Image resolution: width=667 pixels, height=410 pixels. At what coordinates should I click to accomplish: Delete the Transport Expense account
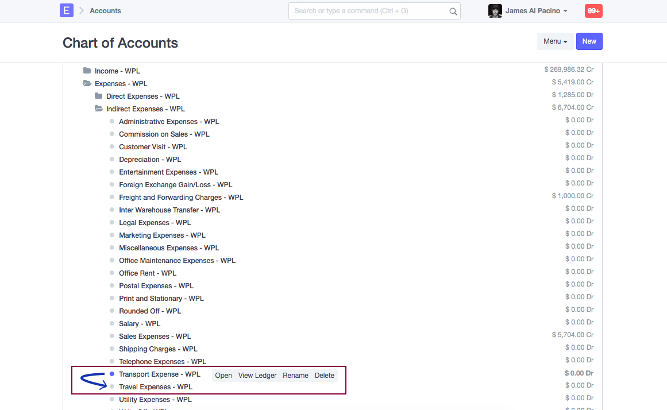click(325, 376)
